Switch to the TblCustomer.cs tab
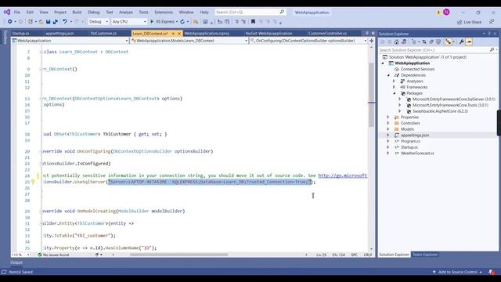 click(103, 33)
